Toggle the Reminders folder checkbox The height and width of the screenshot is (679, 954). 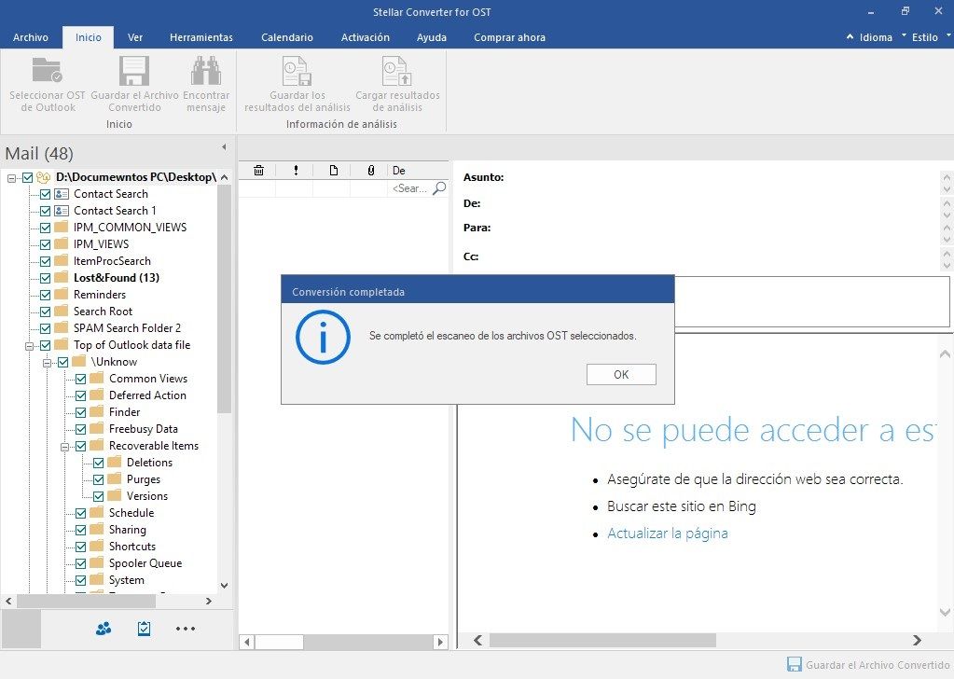tap(45, 295)
